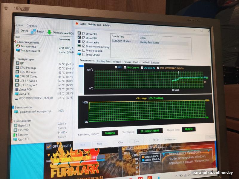The image size is (239, 179).
Task: Click the Диод PCH chip icon
Action: click(x=17, y=89)
